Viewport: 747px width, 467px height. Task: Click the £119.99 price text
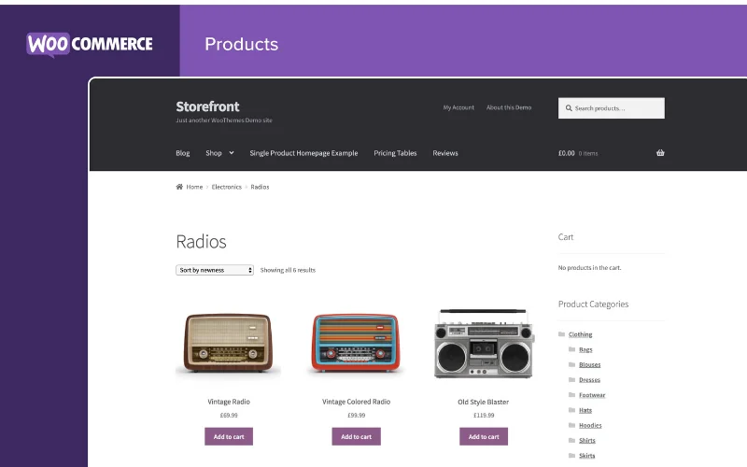484,416
